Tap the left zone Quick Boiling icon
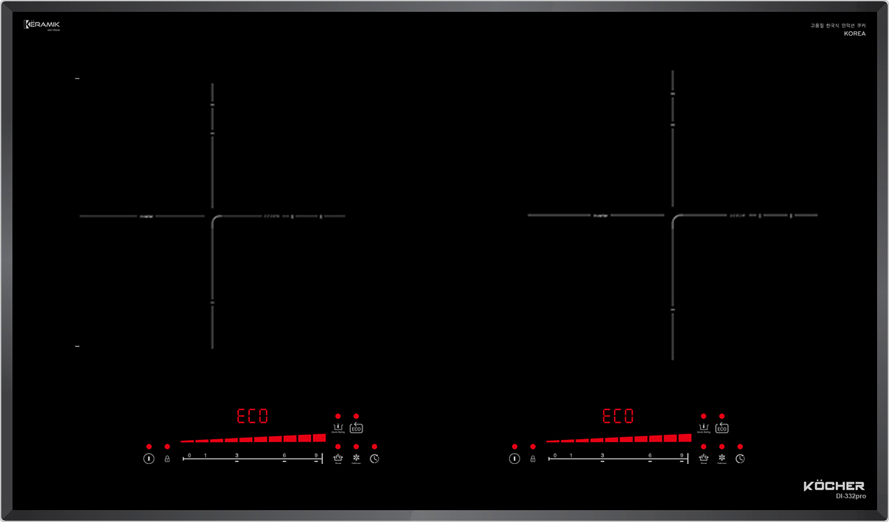Image resolution: width=889 pixels, height=522 pixels. [x=338, y=427]
